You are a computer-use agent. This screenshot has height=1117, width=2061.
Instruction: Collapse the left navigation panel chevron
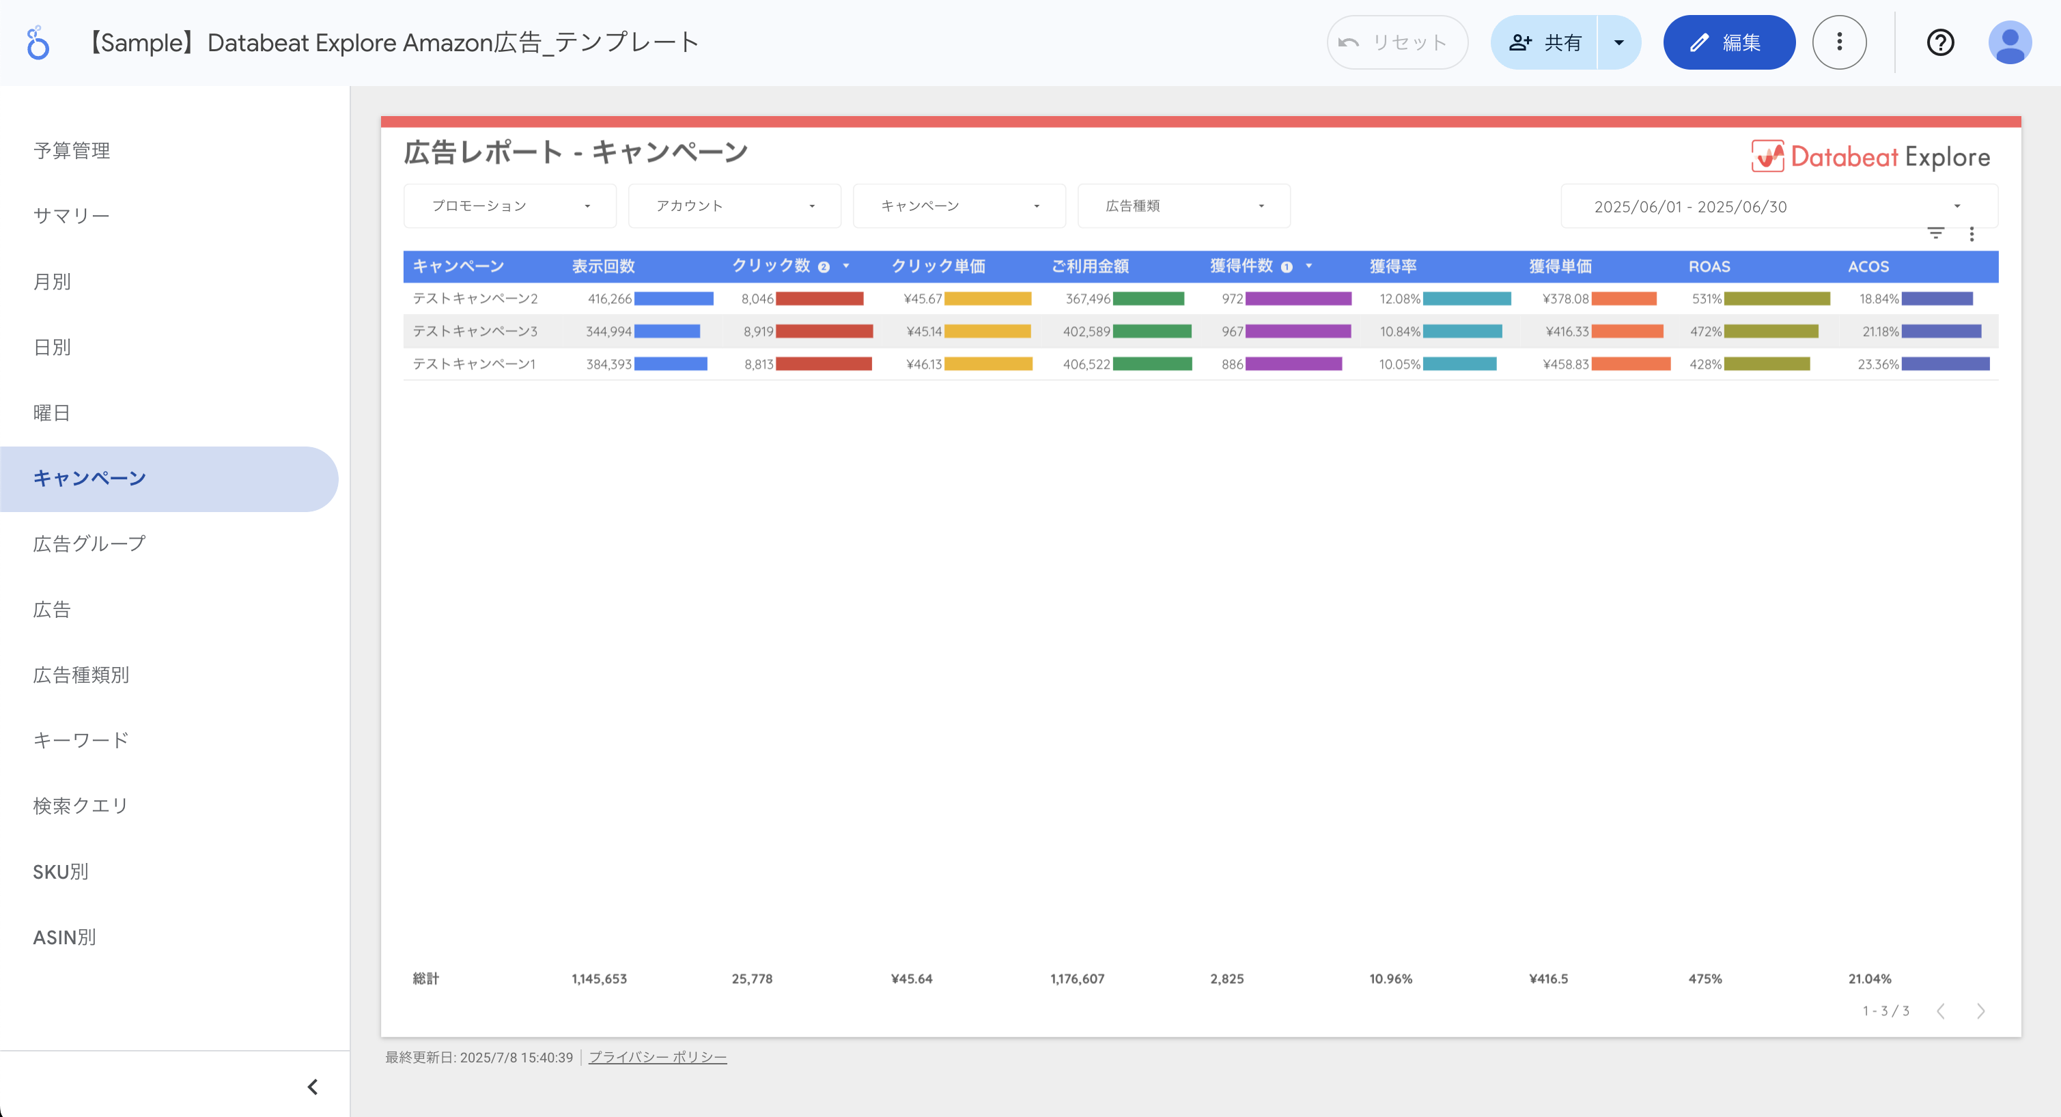pyautogui.click(x=313, y=1086)
